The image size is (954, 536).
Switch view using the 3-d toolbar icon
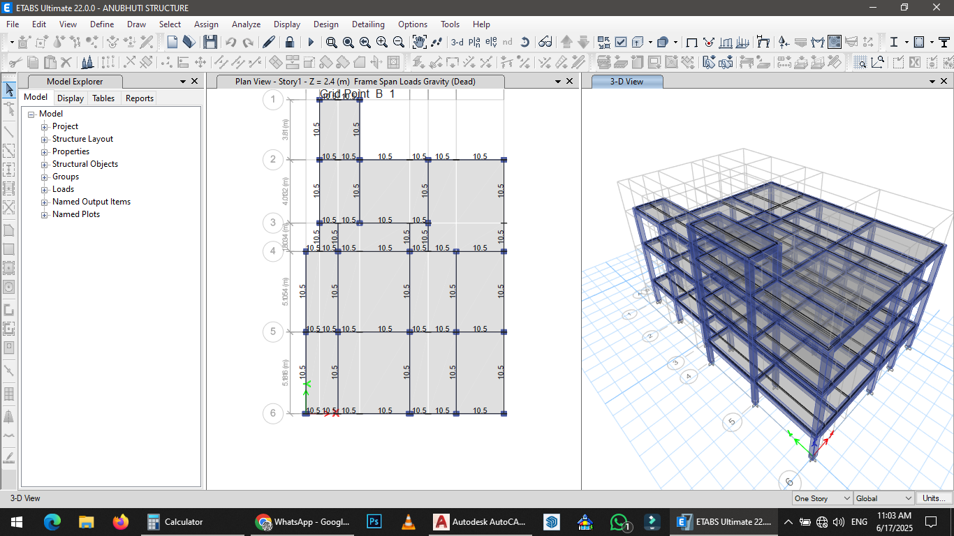click(x=458, y=42)
